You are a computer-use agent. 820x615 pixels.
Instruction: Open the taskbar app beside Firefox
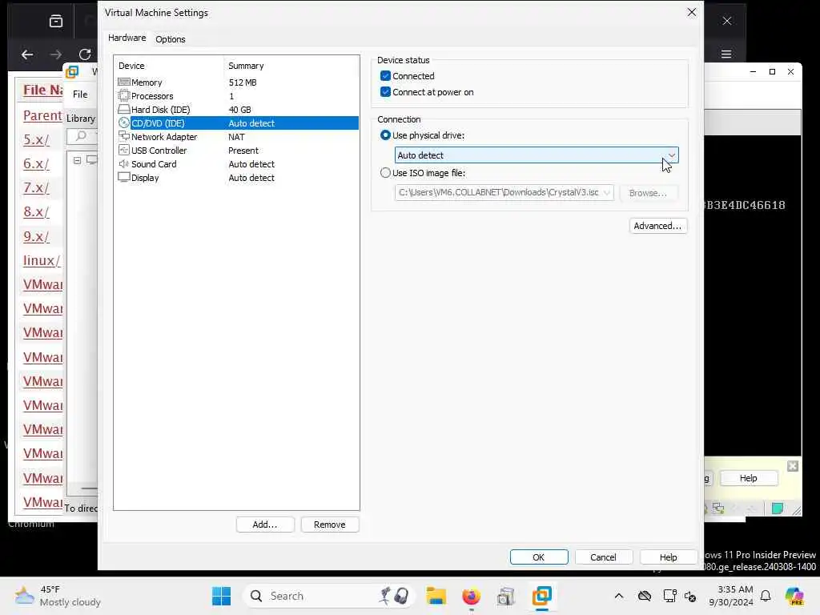click(x=506, y=596)
